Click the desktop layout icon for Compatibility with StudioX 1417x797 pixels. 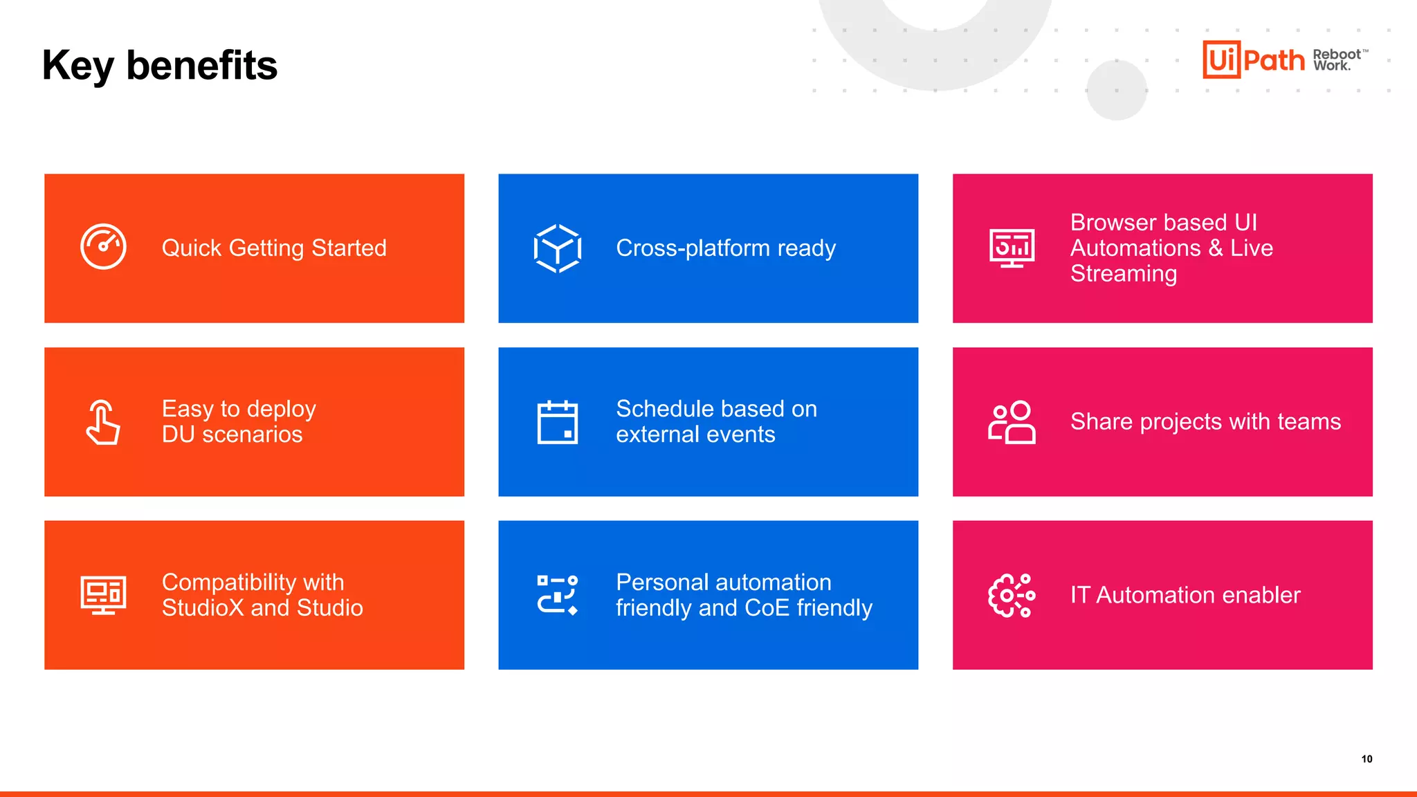coord(103,595)
